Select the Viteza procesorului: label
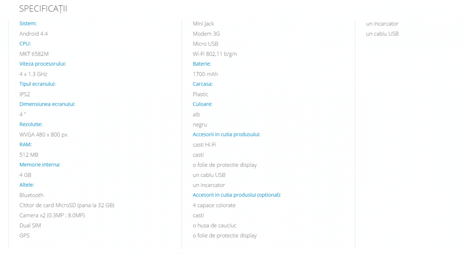This screenshot has width=464, height=254. [43, 64]
